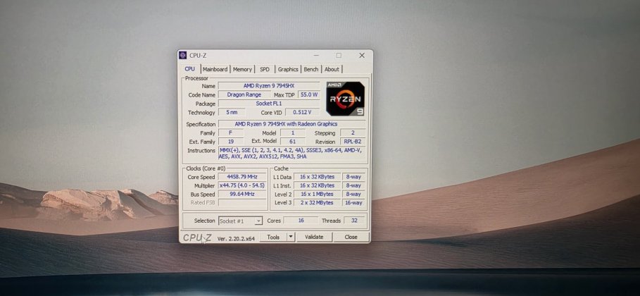This screenshot has height=296, width=640.
Task: Click the Family value F
Action: (231, 133)
